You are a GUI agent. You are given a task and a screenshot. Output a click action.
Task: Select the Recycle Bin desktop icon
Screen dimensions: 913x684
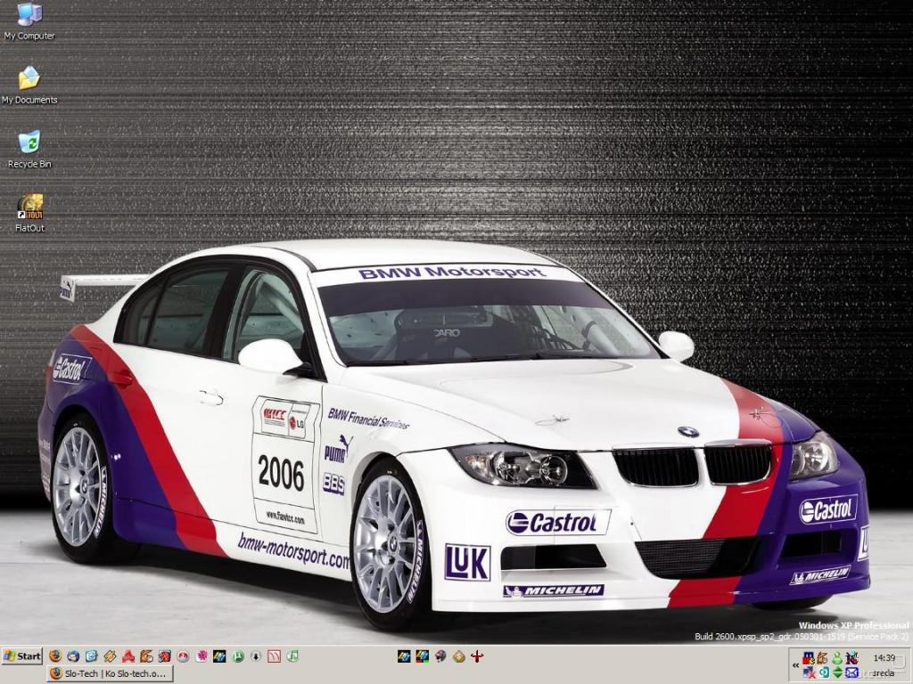point(29,150)
